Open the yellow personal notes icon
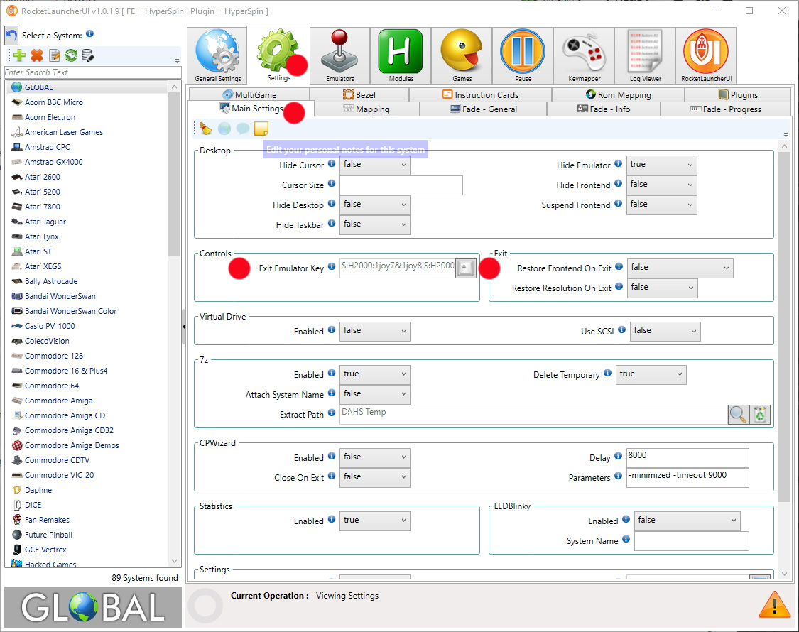 tap(261, 129)
